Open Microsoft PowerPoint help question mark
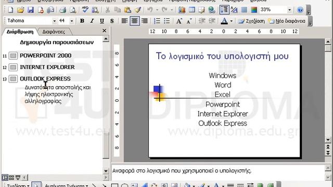Viewport: 333px width, 187px height. [x=300, y=10]
